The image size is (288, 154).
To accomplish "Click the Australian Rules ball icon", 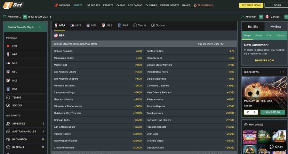I will pyautogui.click(x=8, y=132).
